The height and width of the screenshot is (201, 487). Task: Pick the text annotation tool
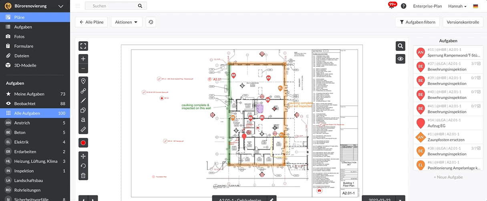point(83,120)
